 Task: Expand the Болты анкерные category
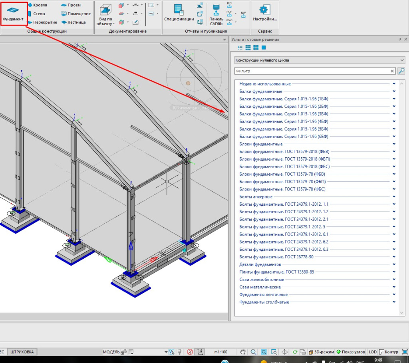[x=256, y=197]
